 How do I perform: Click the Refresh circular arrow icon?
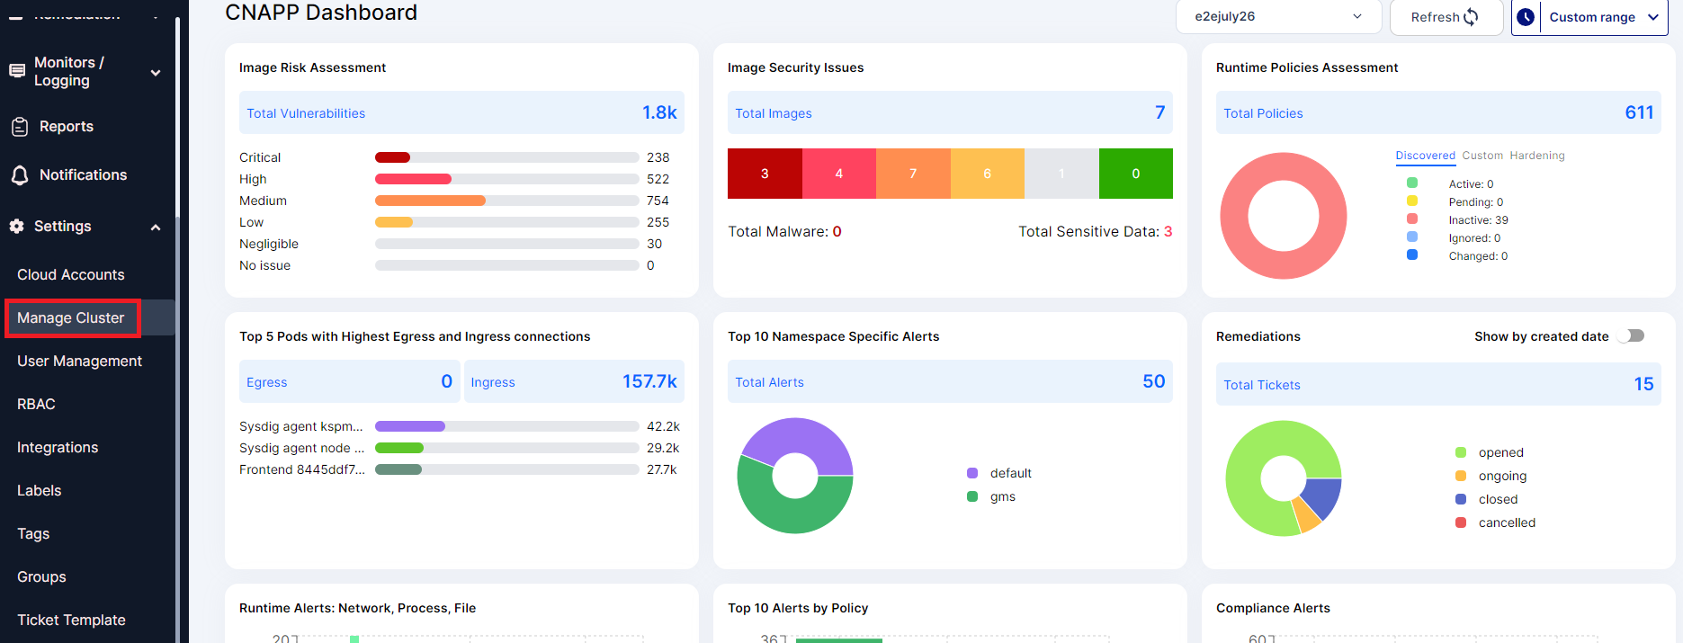pyautogui.click(x=1471, y=17)
